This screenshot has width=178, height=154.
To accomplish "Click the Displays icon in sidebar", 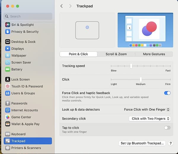I will tap(8, 48).
